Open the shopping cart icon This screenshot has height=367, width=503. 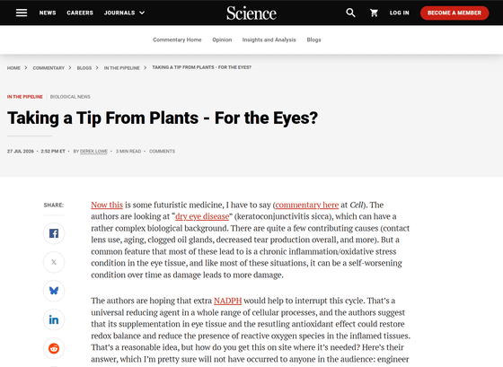click(x=374, y=13)
